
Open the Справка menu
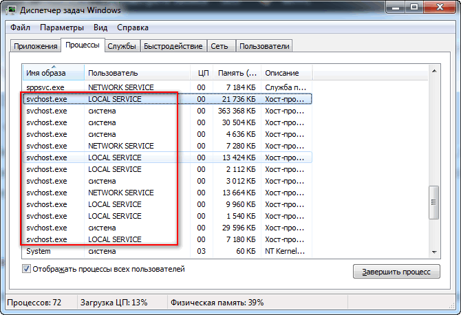133,28
